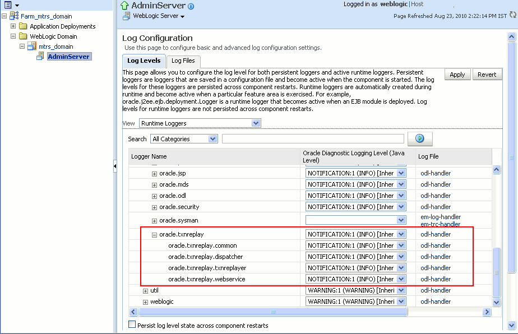
Task: Click the Apply button
Action: tap(457, 75)
